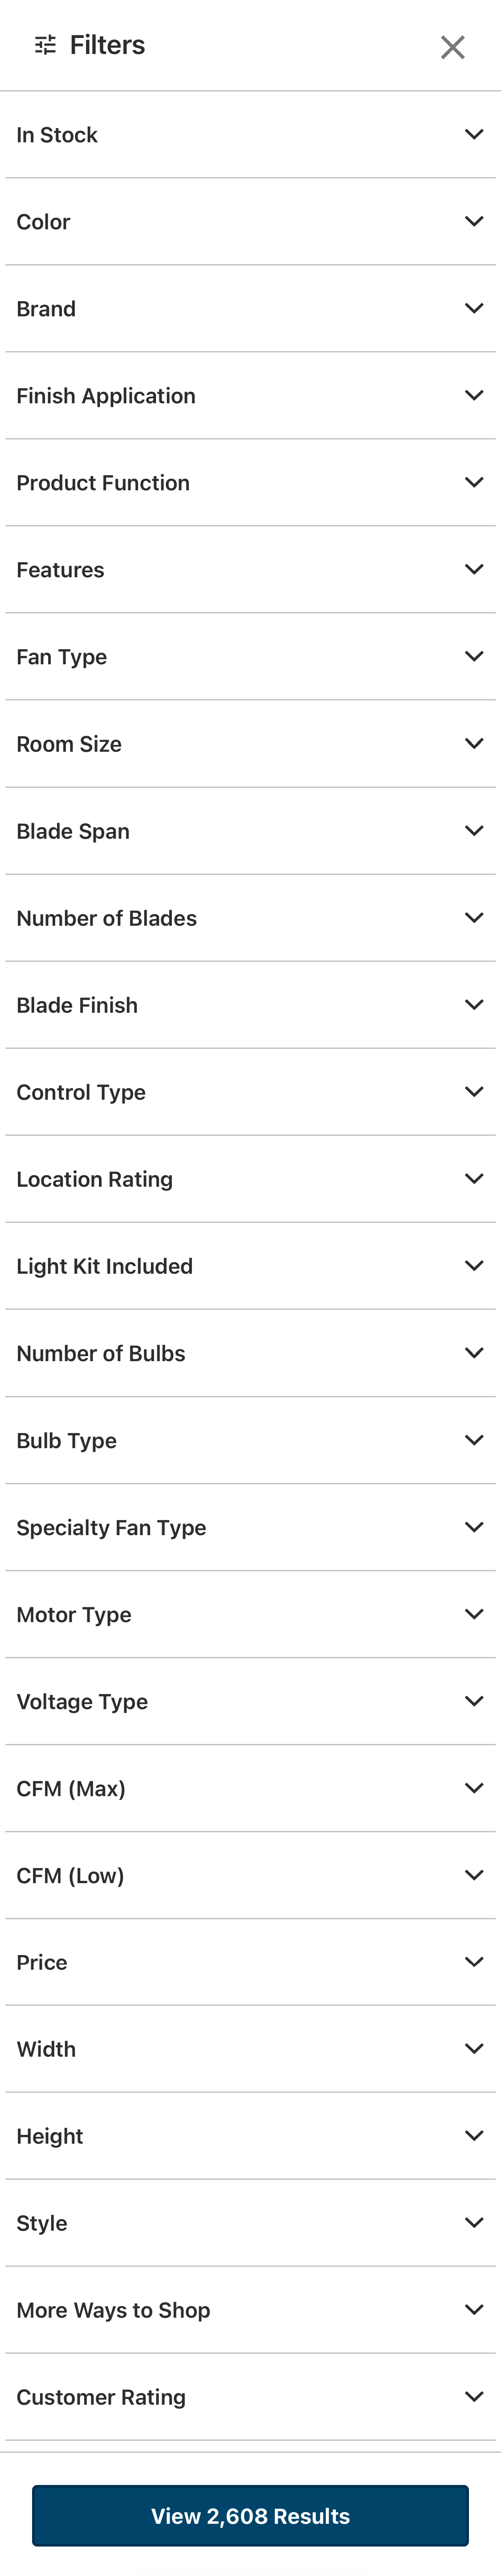Viewport: 501px width, 2576px height.
Task: Open the Price filter section
Action: [x=249, y=1963]
